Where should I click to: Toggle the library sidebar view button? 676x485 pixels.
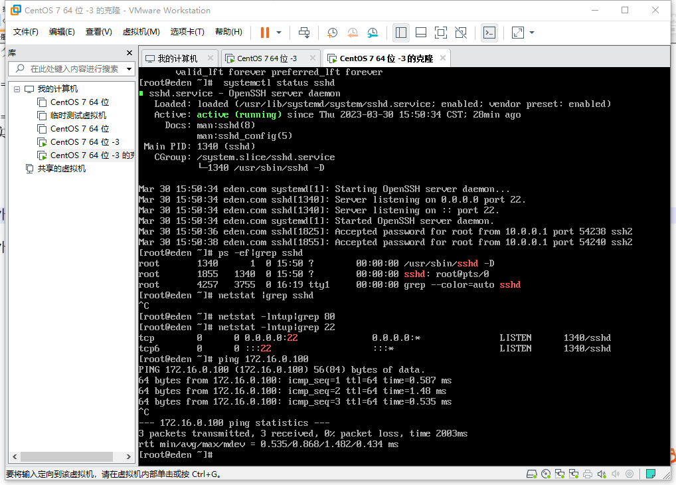point(401,33)
